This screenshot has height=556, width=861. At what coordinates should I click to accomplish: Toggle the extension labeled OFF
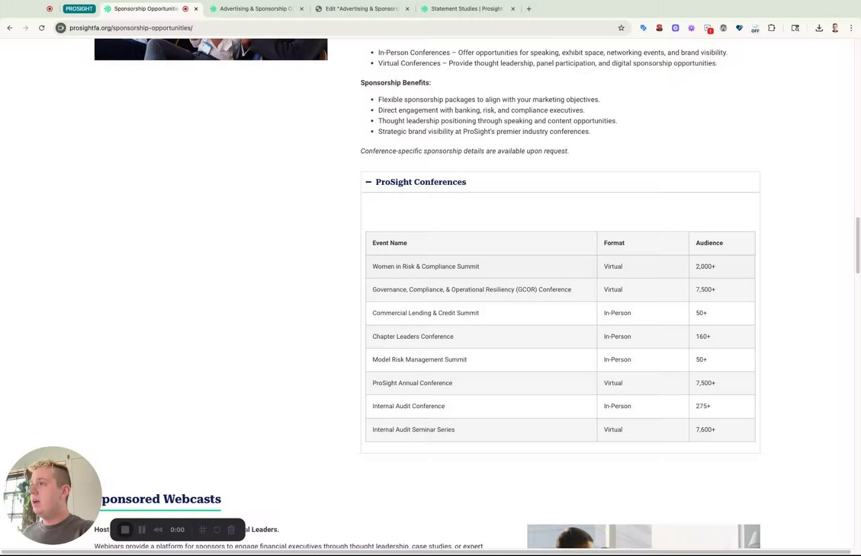(755, 28)
